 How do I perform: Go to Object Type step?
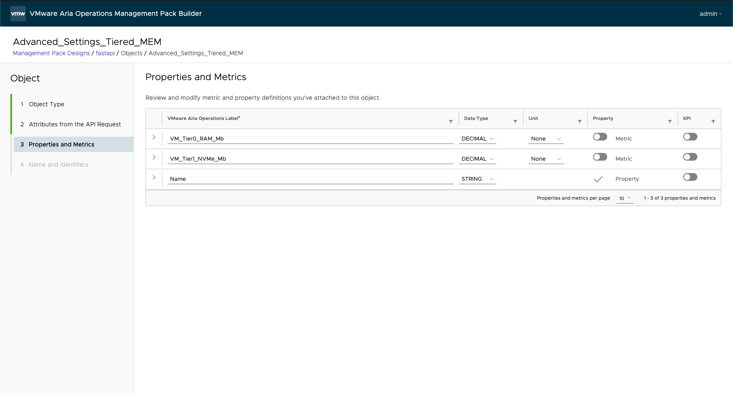(46, 104)
